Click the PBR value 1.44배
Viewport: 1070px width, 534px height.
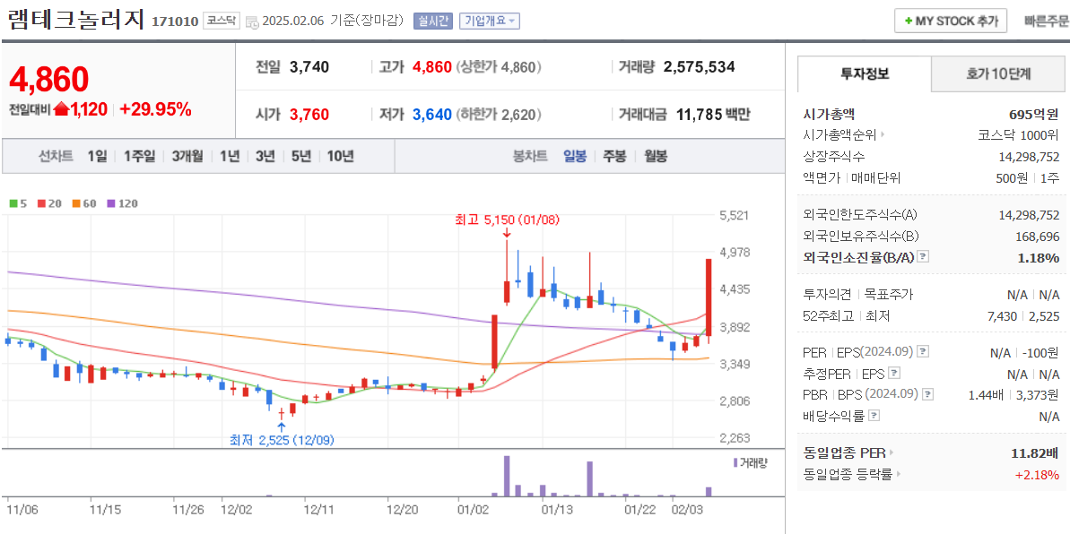click(x=984, y=394)
